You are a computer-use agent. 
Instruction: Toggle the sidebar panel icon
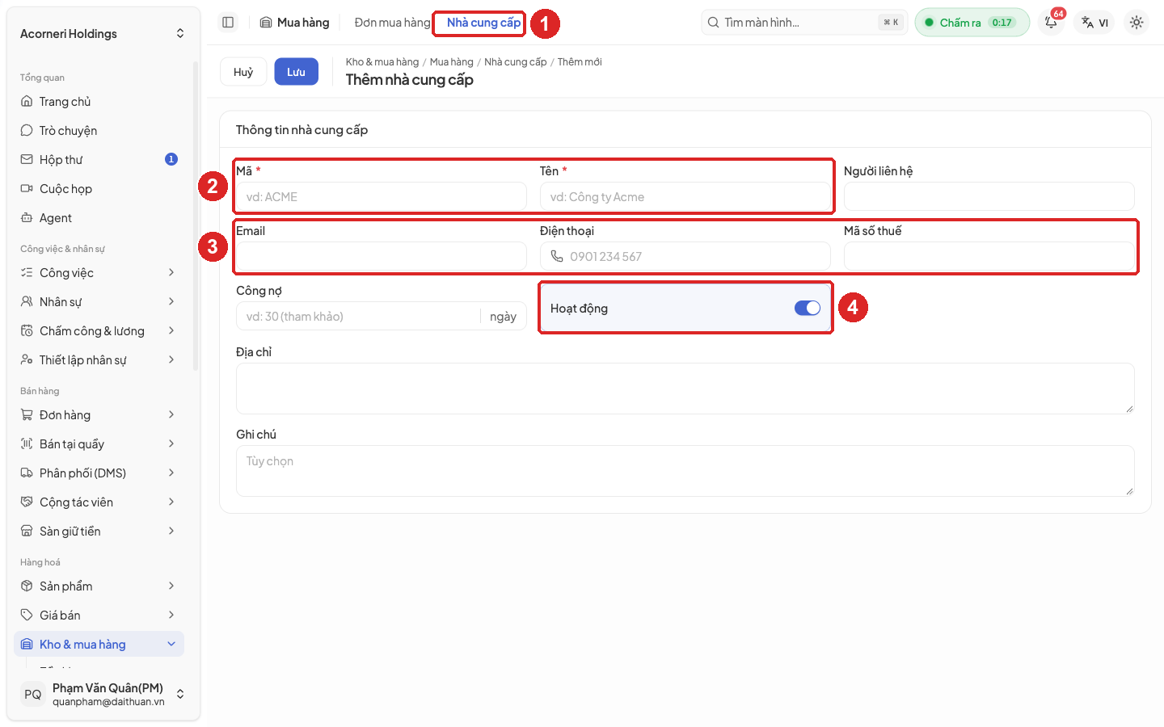228,23
